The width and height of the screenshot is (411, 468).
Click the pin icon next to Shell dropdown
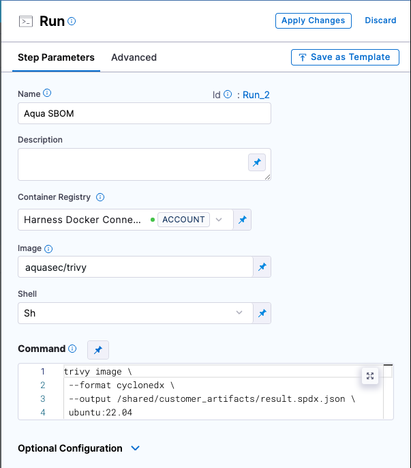coord(262,313)
